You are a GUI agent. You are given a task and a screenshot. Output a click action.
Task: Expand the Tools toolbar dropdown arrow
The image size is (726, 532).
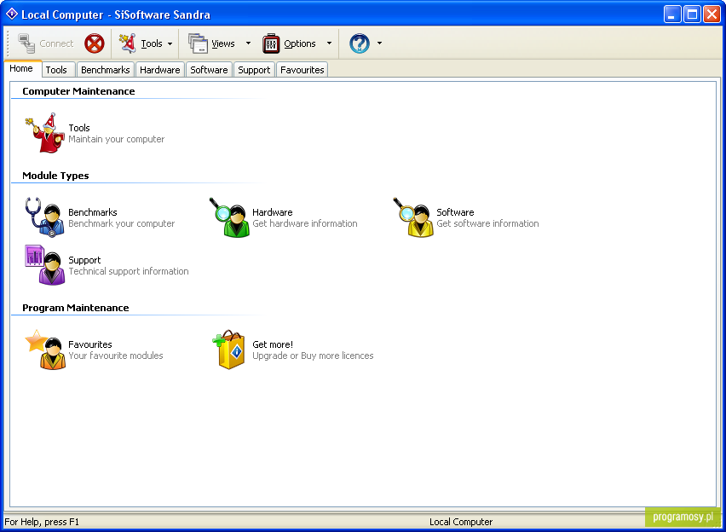[x=170, y=43]
